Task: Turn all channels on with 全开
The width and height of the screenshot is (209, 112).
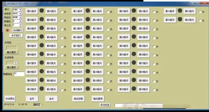Action: click(32, 99)
